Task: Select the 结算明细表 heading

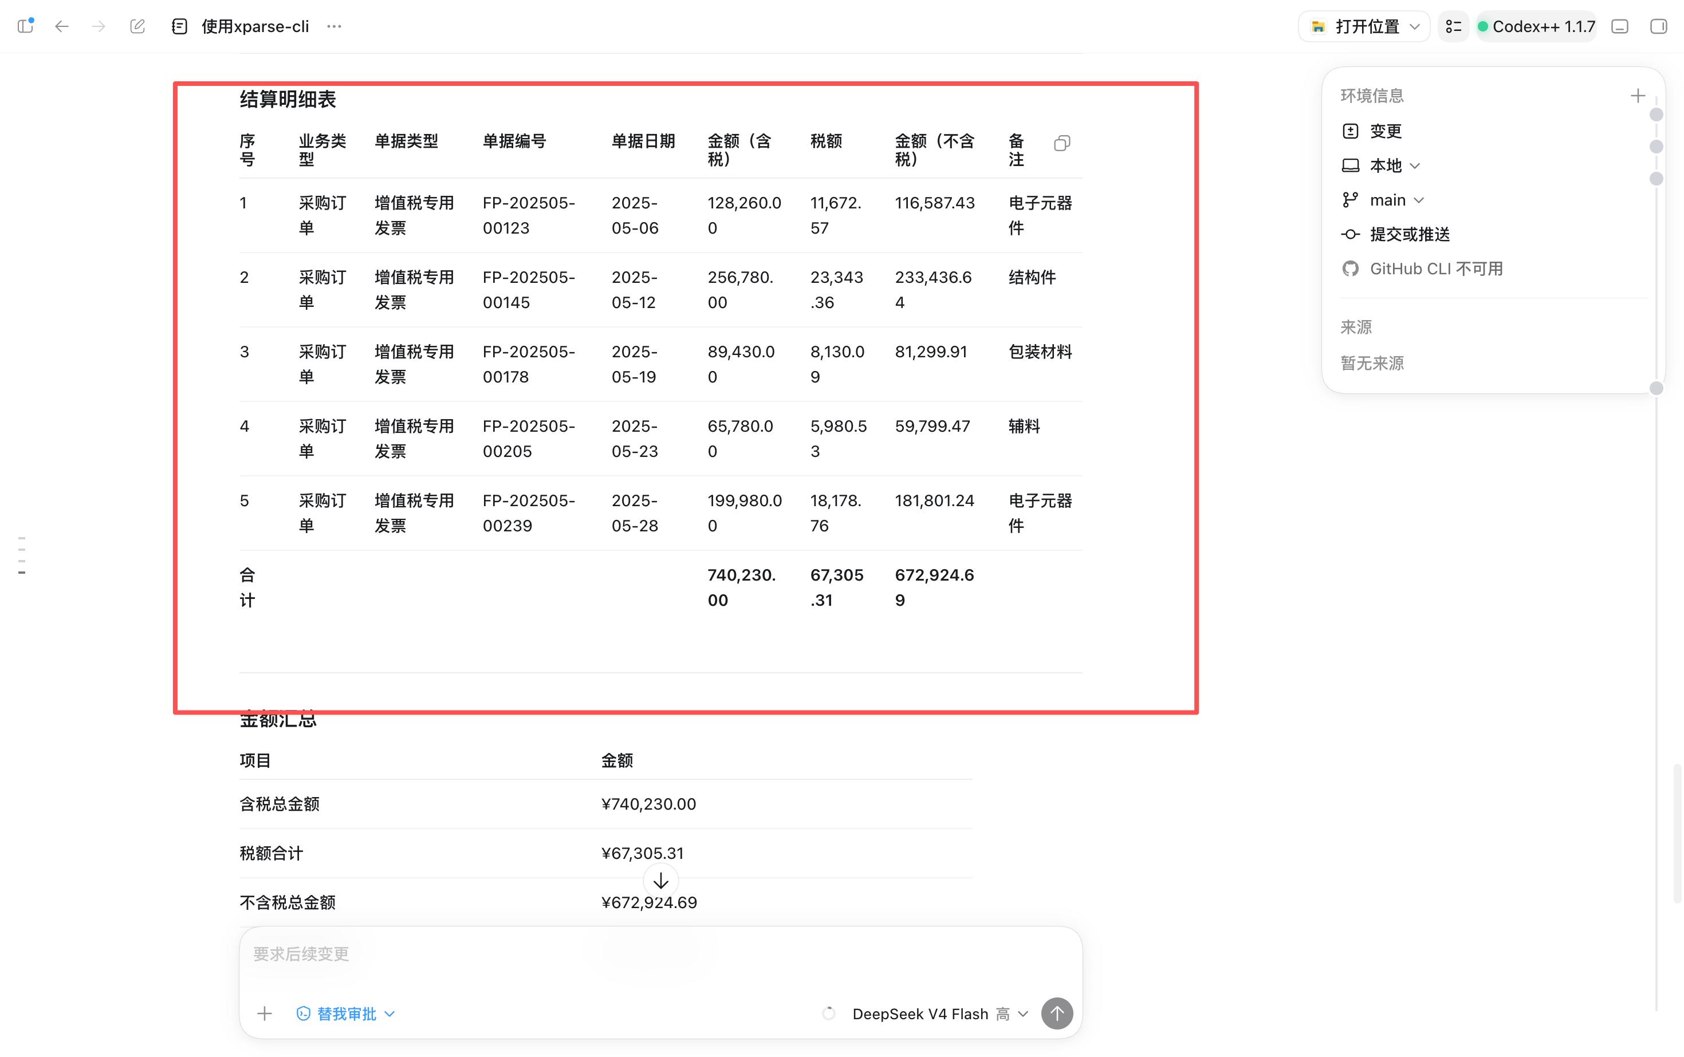Action: click(x=288, y=99)
